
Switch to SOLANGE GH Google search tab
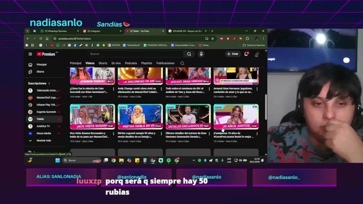coord(187,31)
